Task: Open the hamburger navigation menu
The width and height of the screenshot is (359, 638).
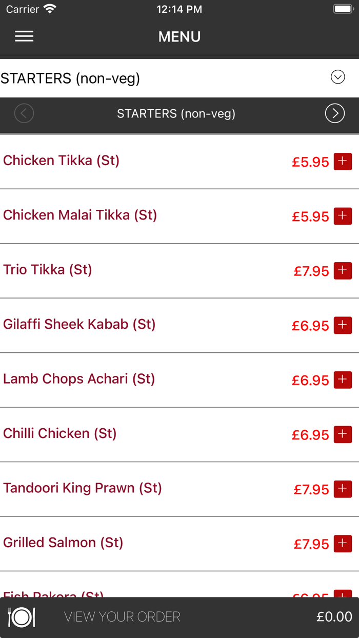Action: click(24, 36)
